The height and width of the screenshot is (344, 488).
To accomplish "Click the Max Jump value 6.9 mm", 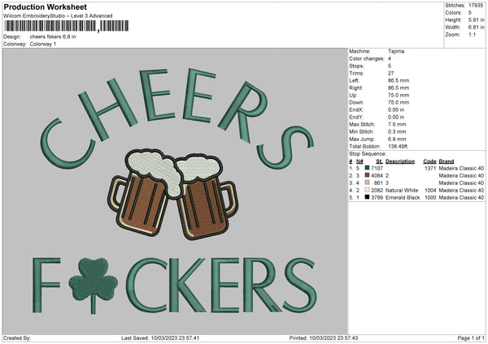I will click(397, 139).
